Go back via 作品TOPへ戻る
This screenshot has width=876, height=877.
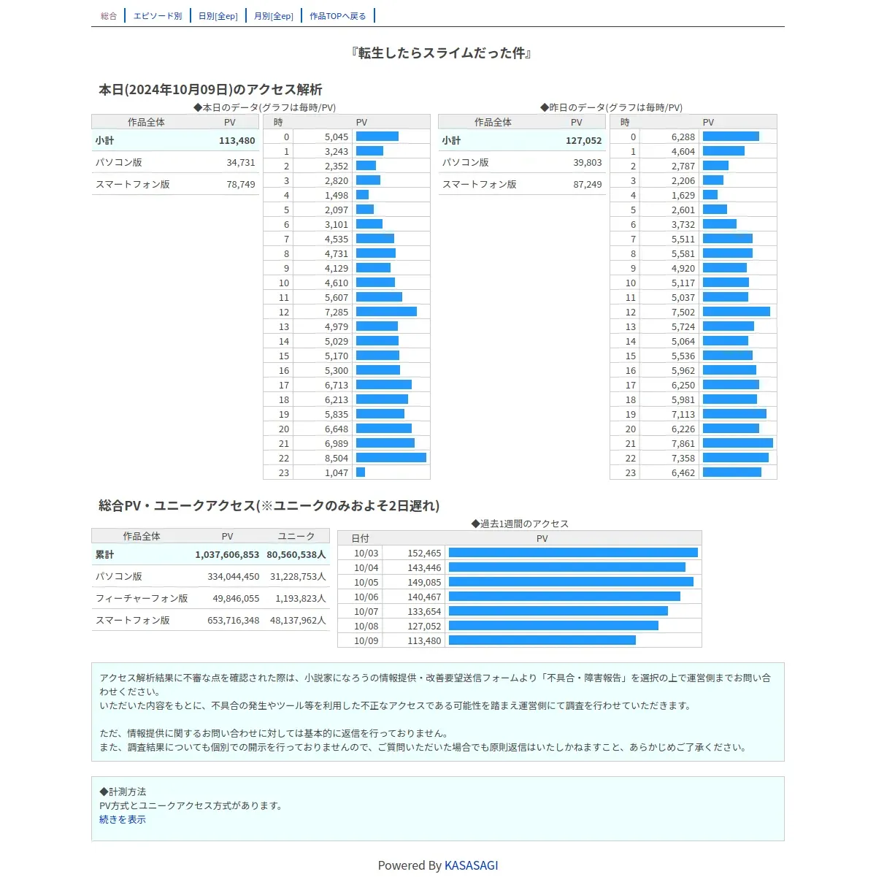338,16
